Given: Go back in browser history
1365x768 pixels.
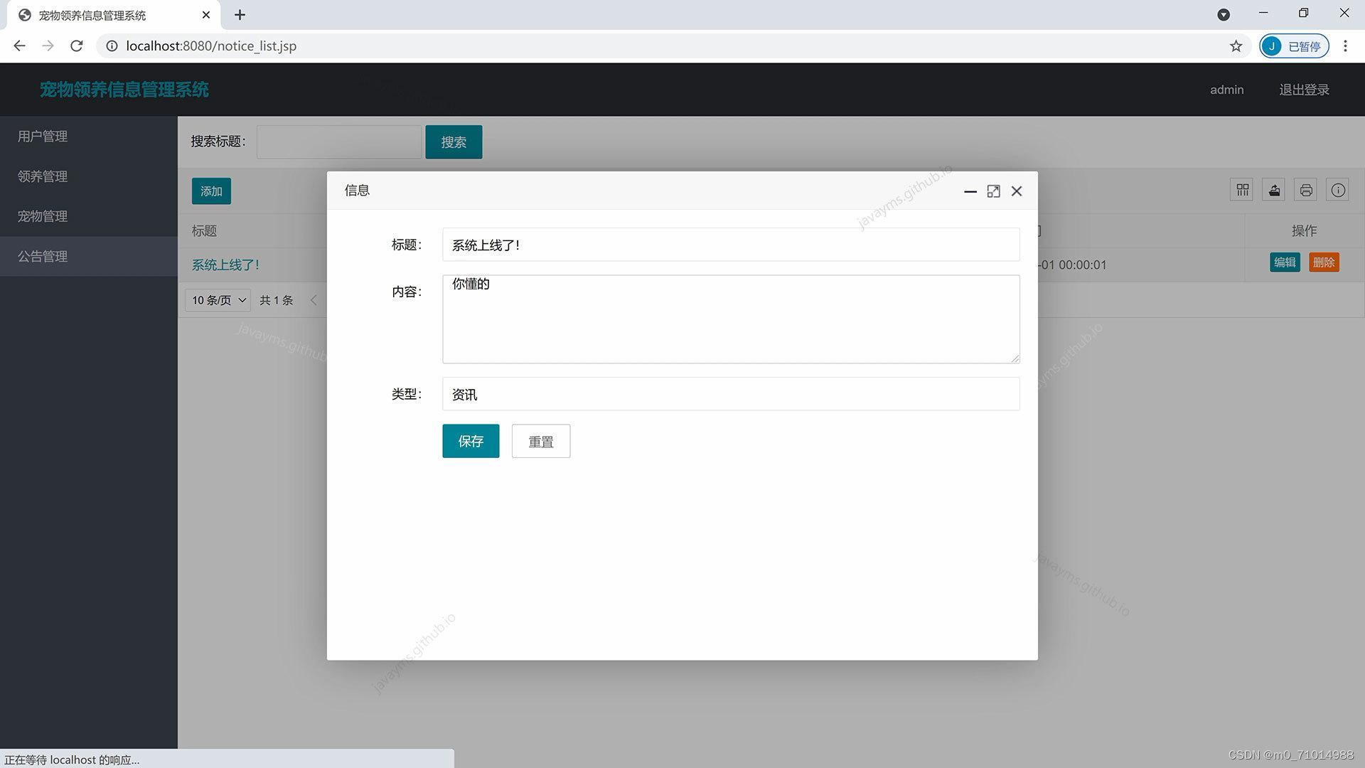Looking at the screenshot, I should [x=19, y=46].
